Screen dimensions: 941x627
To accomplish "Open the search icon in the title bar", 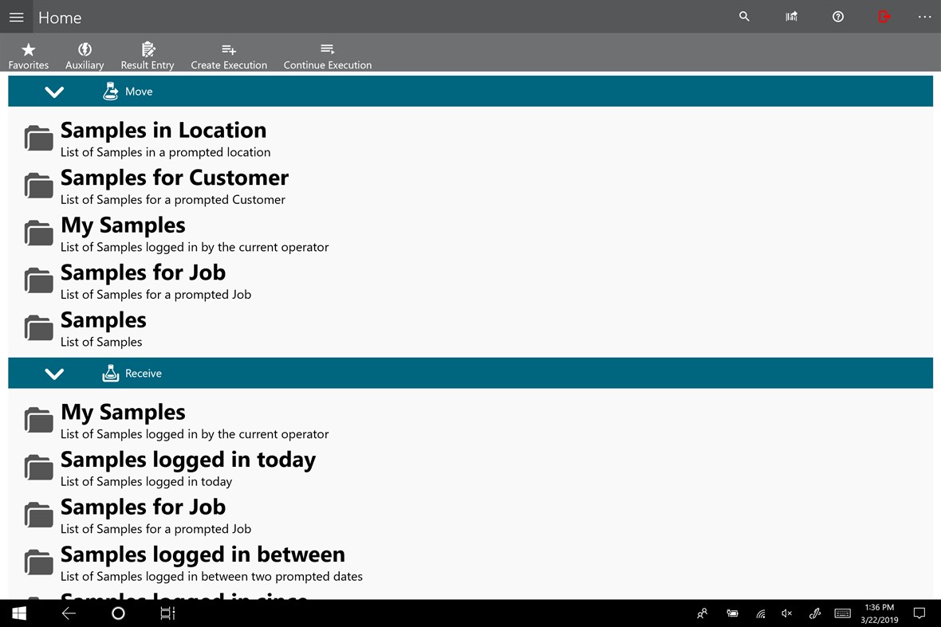I will pyautogui.click(x=743, y=17).
